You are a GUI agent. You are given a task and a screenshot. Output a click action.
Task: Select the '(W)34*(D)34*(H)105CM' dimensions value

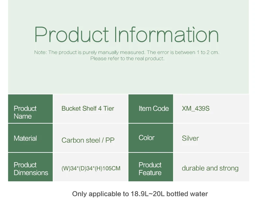[91, 168]
